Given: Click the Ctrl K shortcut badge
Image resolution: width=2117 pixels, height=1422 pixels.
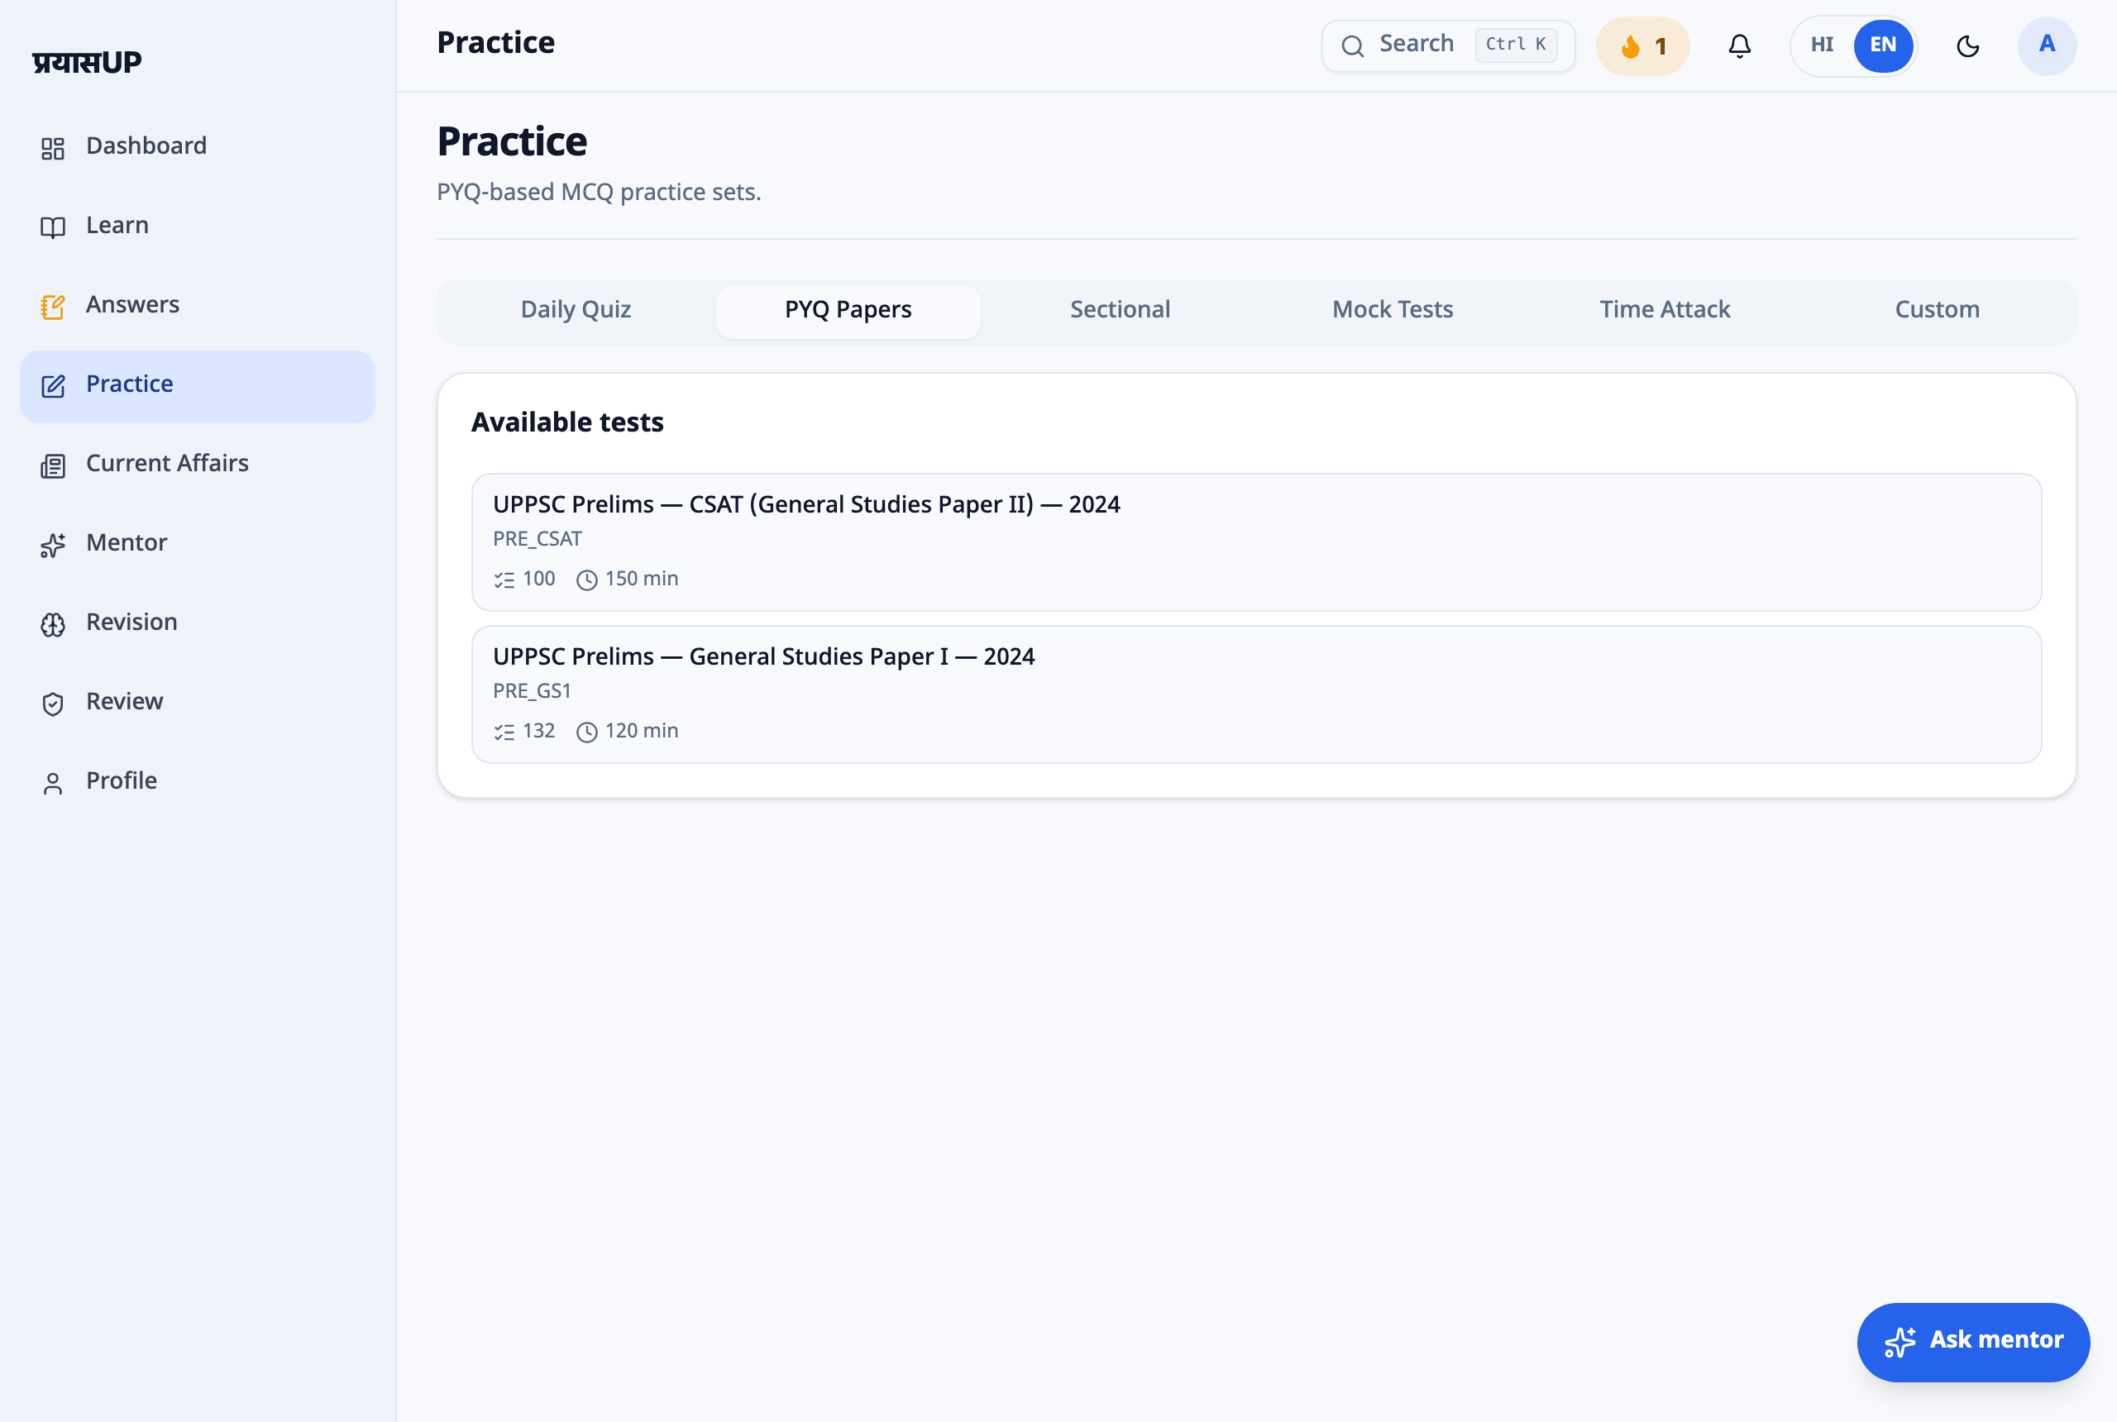Looking at the screenshot, I should [x=1516, y=45].
